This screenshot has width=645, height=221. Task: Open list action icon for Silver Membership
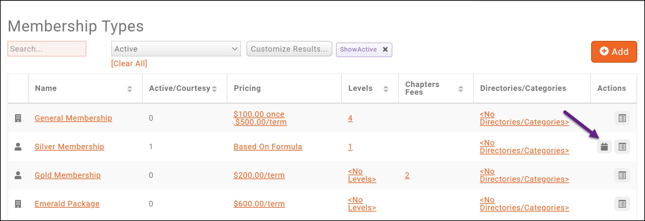tap(622, 147)
